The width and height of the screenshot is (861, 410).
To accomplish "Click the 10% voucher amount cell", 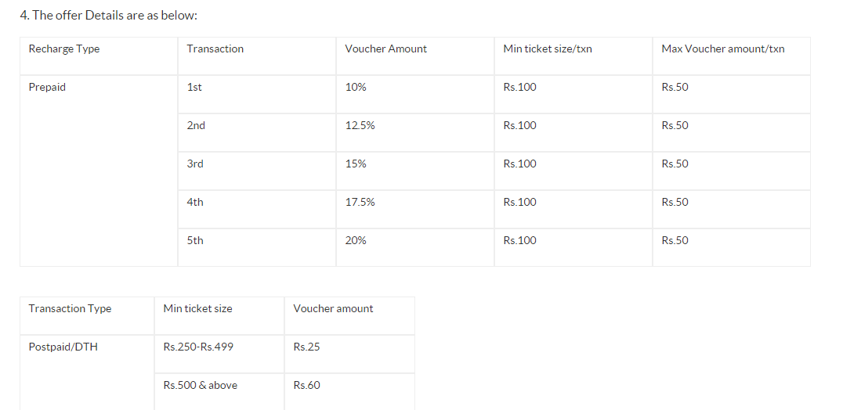I will coord(356,88).
